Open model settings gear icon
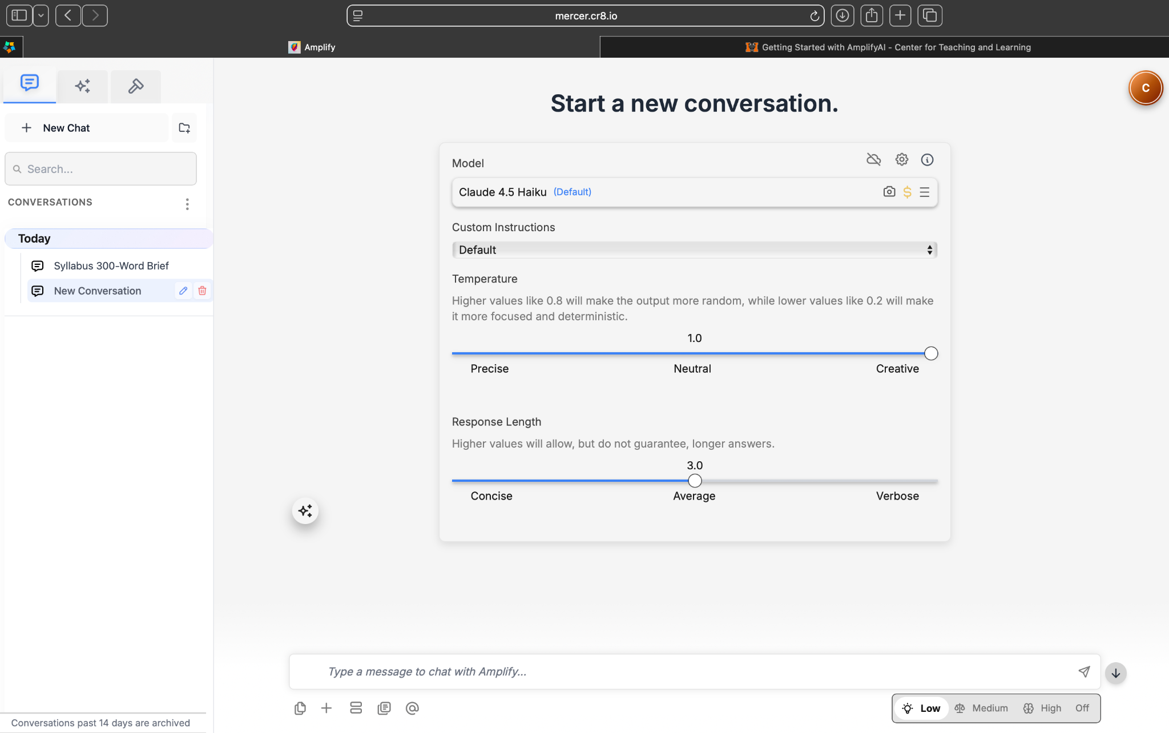1169x733 pixels. pos(902,160)
